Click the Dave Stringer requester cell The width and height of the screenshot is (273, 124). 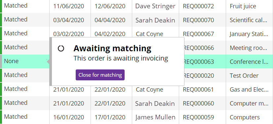pos(155,6)
